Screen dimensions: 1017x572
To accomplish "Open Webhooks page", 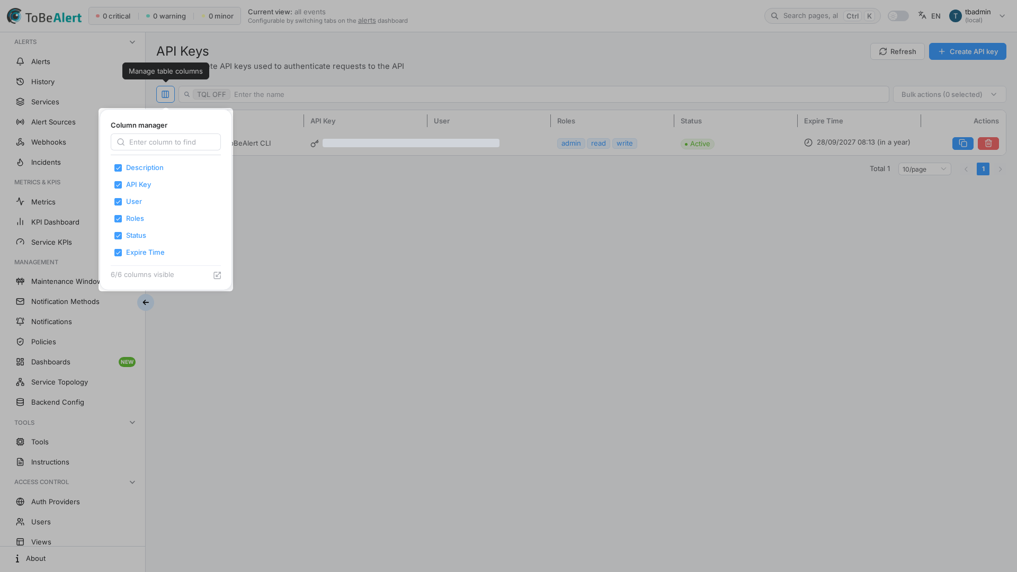I will click(x=49, y=142).
